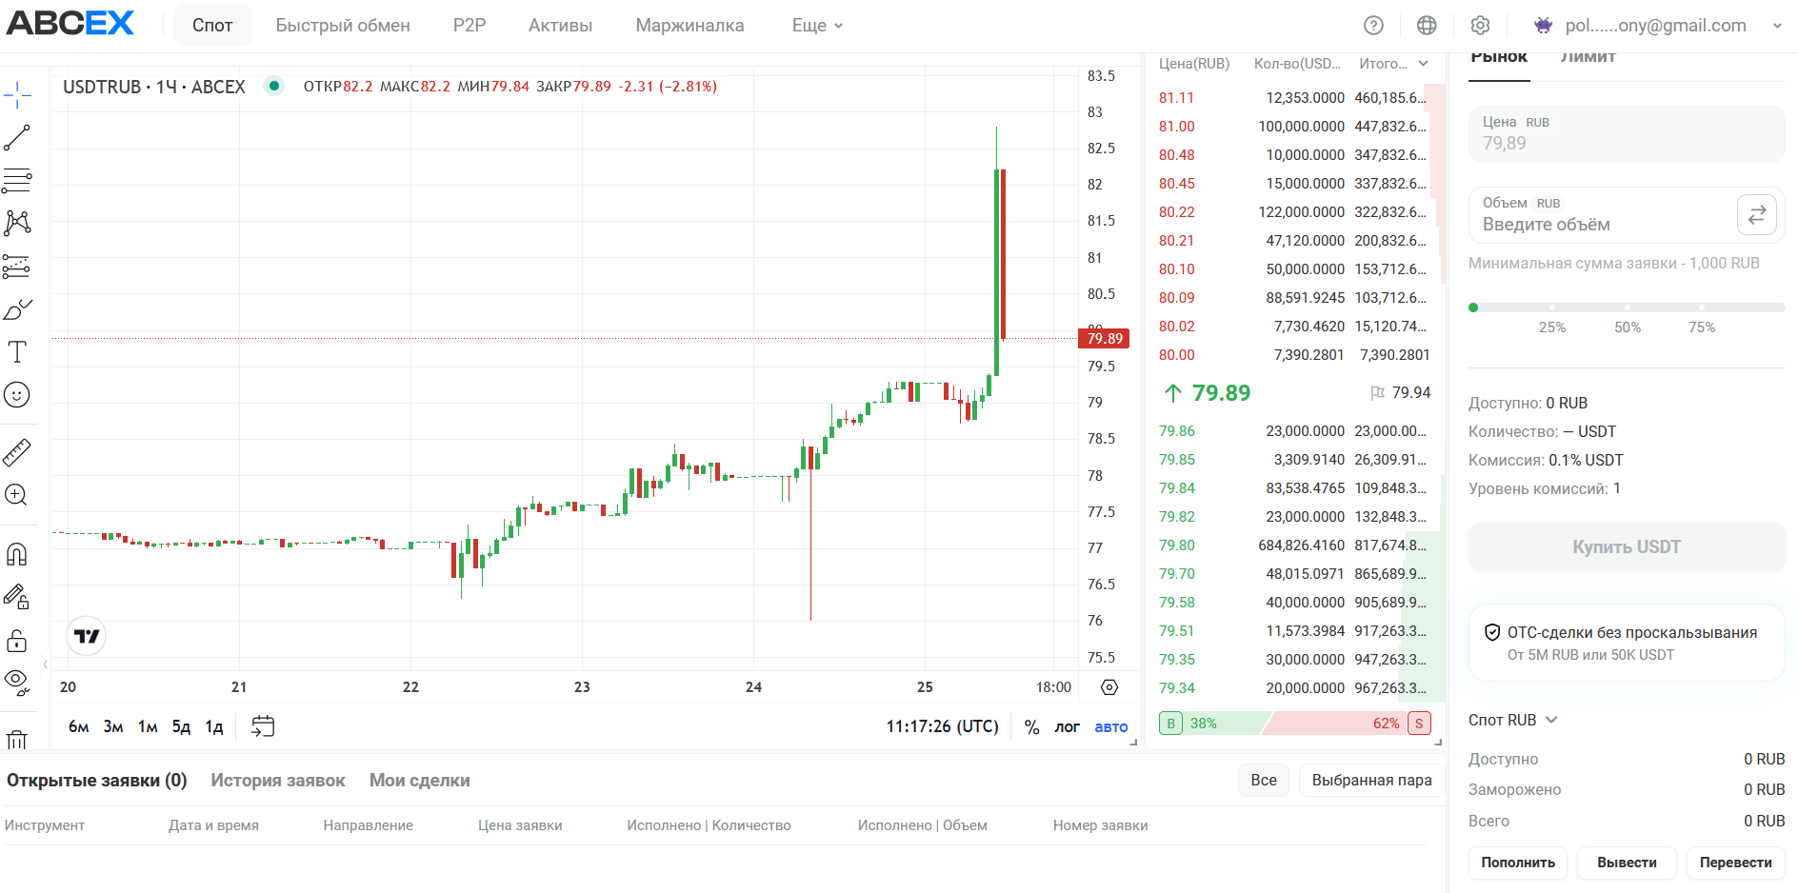Activate the magnet snapping mode
Screen dimensions: 1798x893
point(17,554)
